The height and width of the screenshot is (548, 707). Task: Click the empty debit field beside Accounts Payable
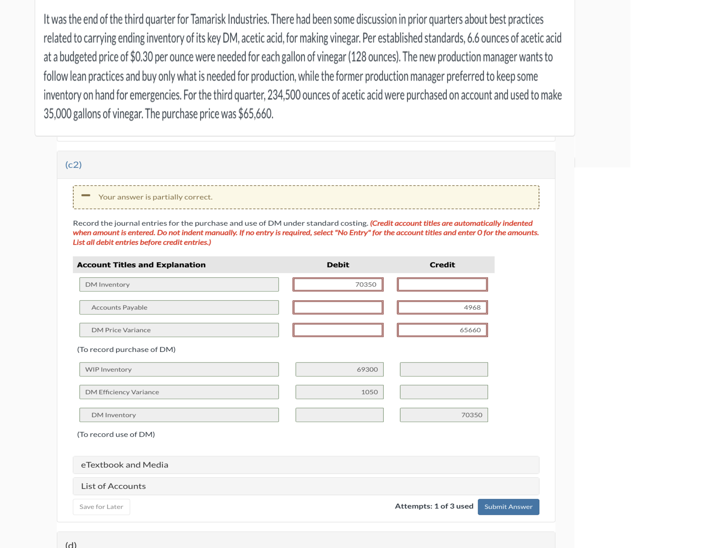click(338, 307)
